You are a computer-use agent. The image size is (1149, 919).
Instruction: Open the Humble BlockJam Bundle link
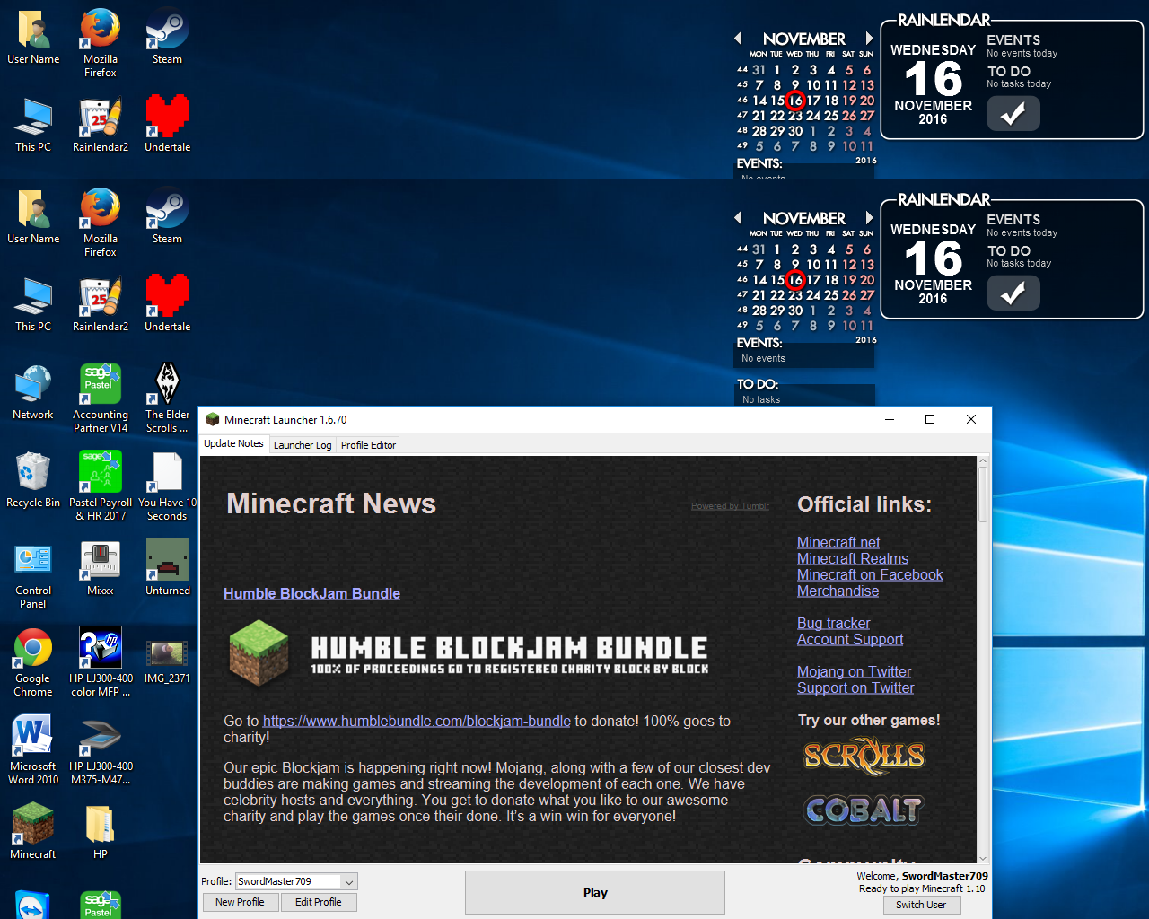click(311, 593)
